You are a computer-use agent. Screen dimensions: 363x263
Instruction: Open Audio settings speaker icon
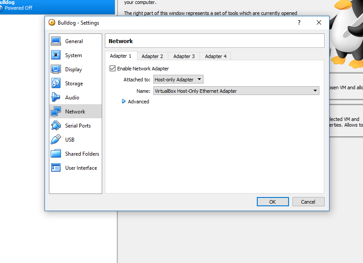pos(56,97)
